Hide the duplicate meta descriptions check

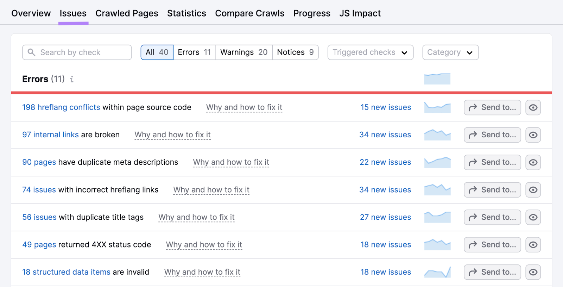tap(533, 162)
